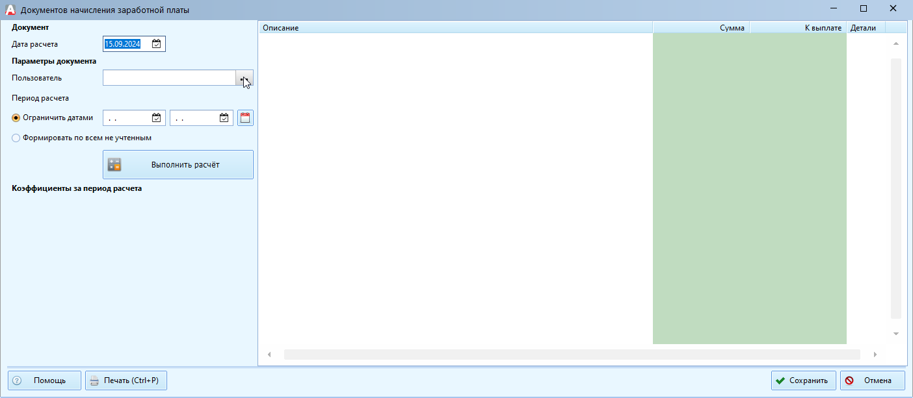This screenshot has height=398, width=913.
Task: Cancel using the Отмена button
Action: pyautogui.click(x=872, y=380)
